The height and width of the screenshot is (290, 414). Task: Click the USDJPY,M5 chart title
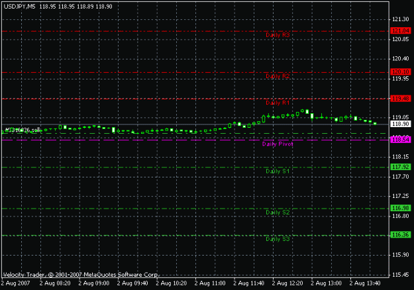click(x=19, y=7)
